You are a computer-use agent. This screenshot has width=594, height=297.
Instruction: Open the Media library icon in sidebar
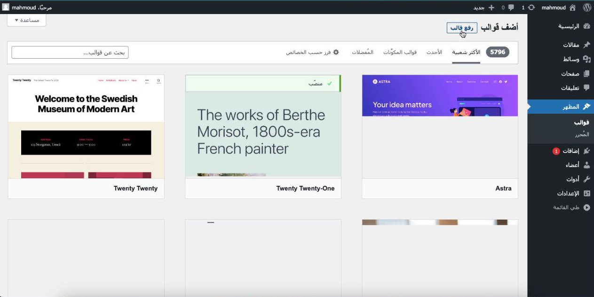[x=586, y=59]
